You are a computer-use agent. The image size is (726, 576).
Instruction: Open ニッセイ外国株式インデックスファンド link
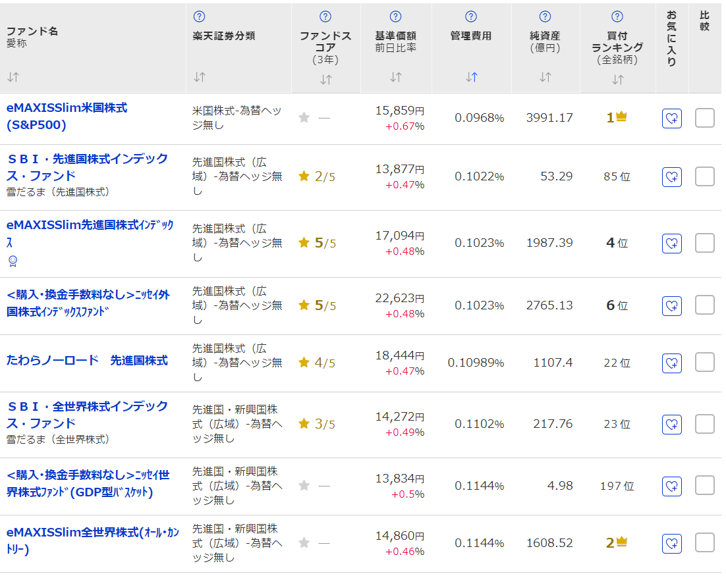point(88,303)
